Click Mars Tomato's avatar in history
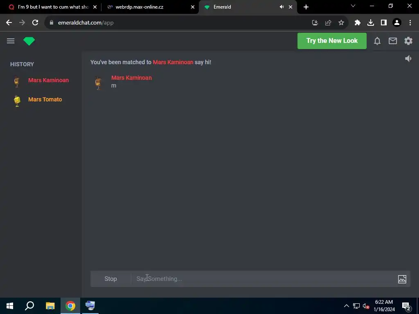The image size is (419, 314). click(17, 101)
